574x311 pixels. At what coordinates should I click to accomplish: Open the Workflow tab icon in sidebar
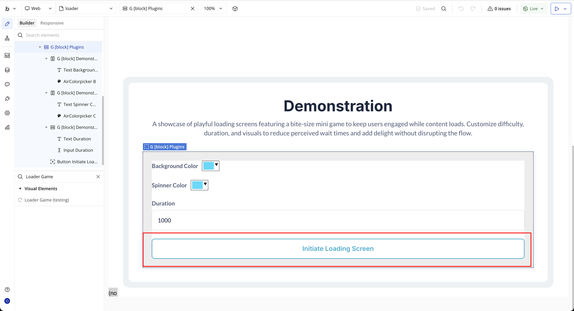coord(7,38)
